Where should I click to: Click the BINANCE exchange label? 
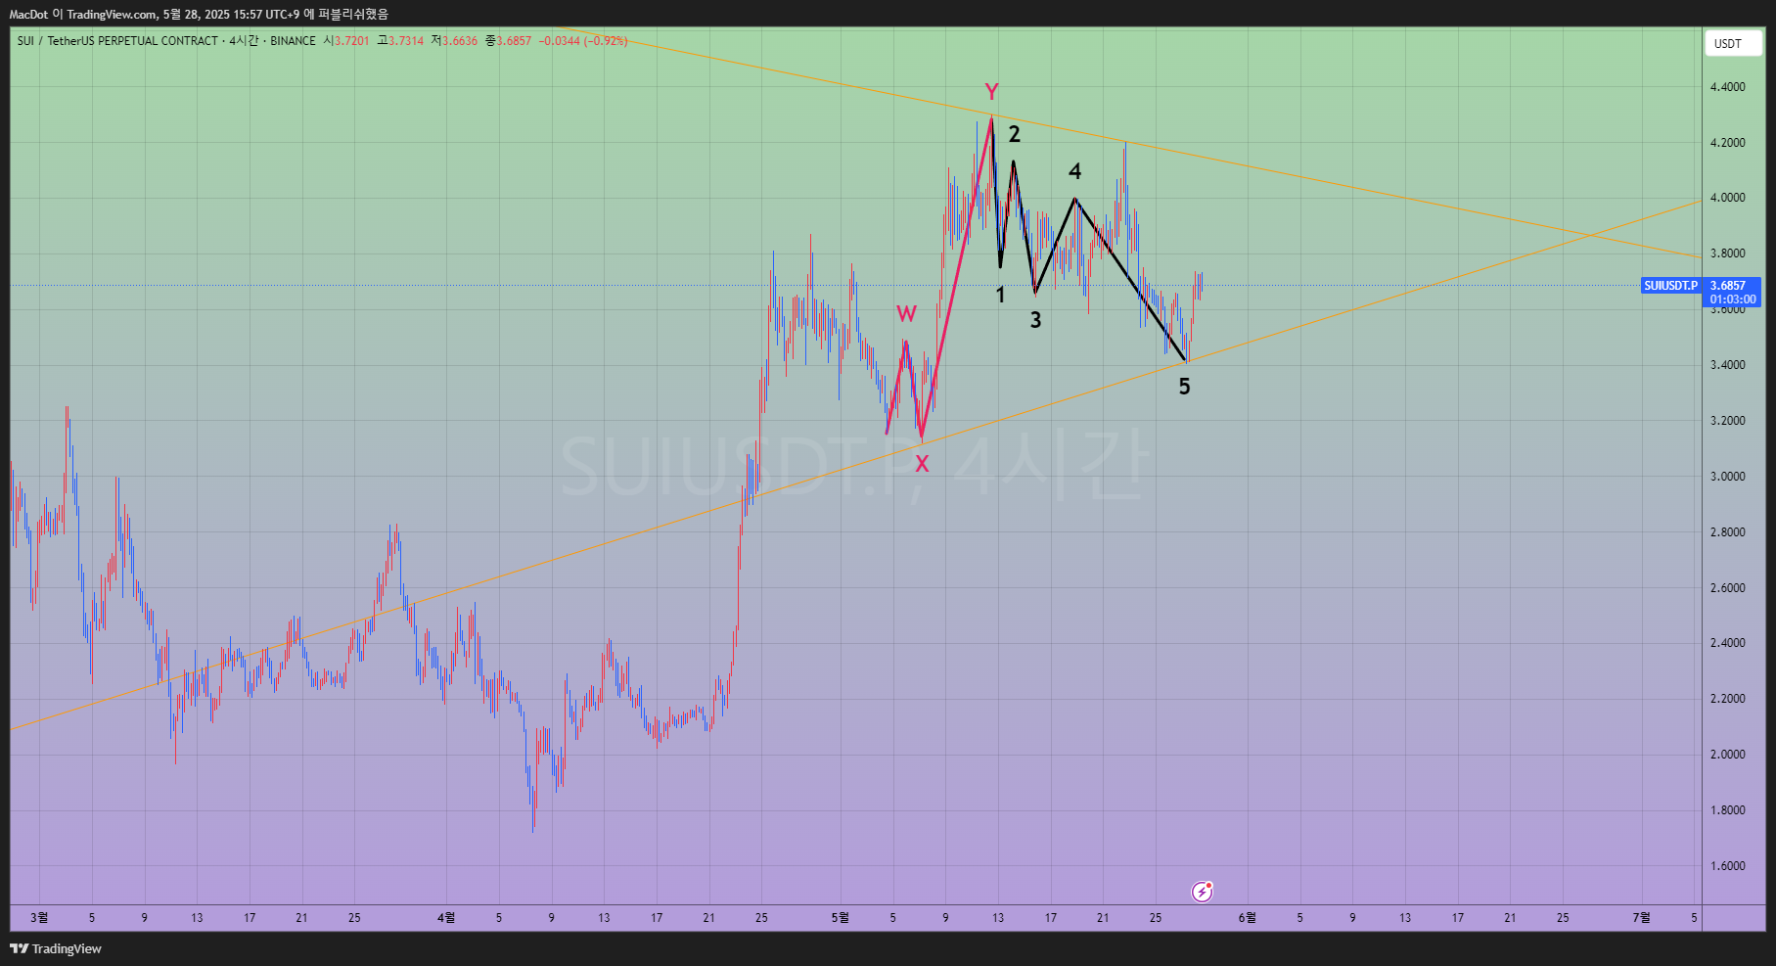tap(293, 41)
